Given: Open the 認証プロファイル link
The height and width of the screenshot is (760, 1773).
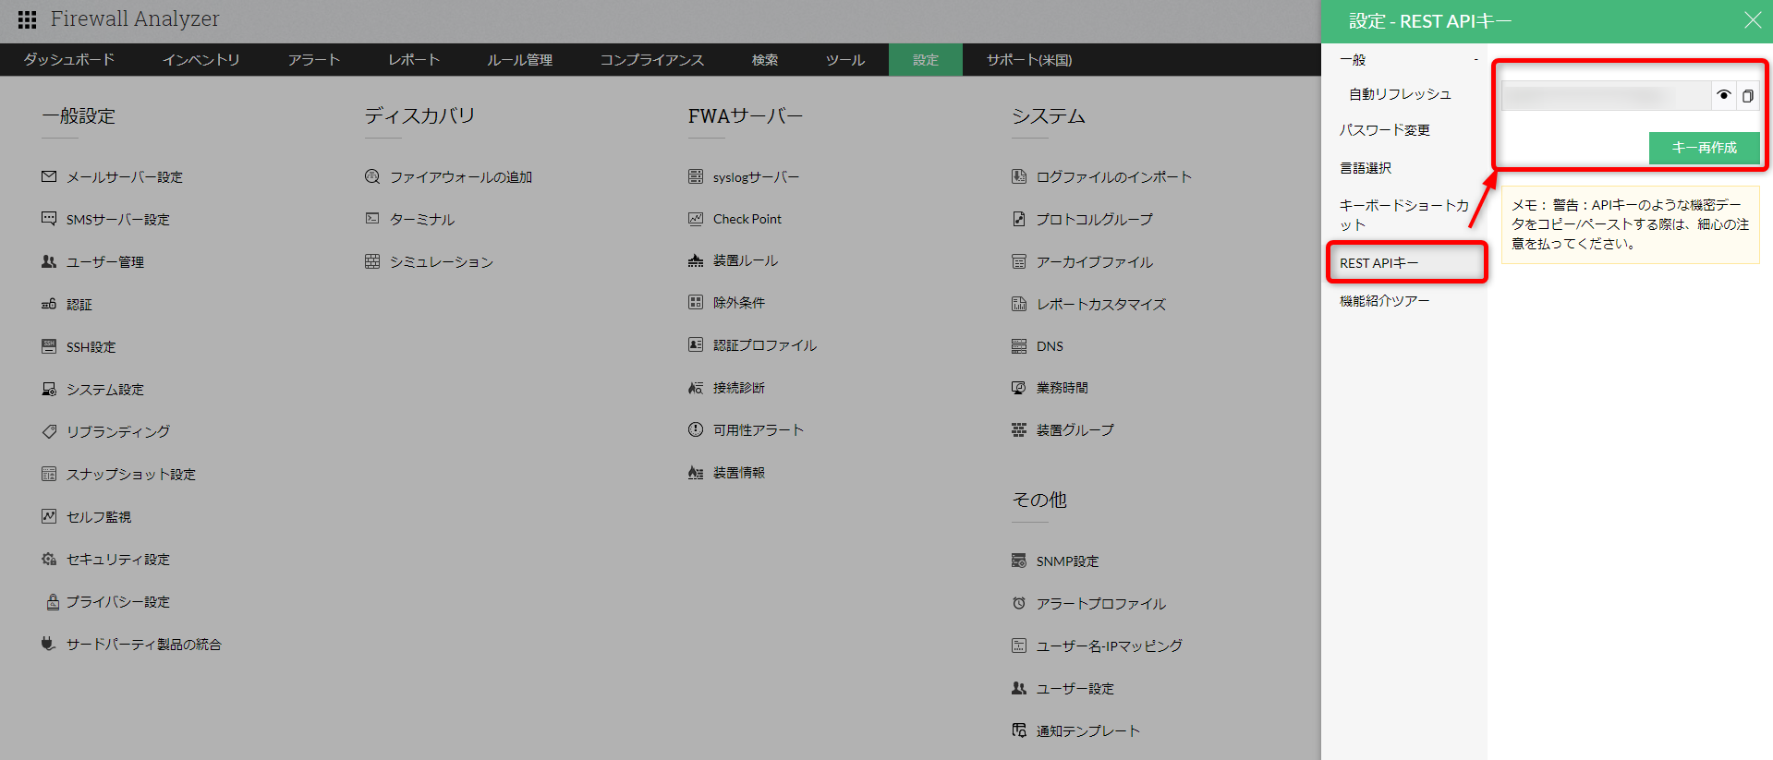Looking at the screenshot, I should point(765,345).
